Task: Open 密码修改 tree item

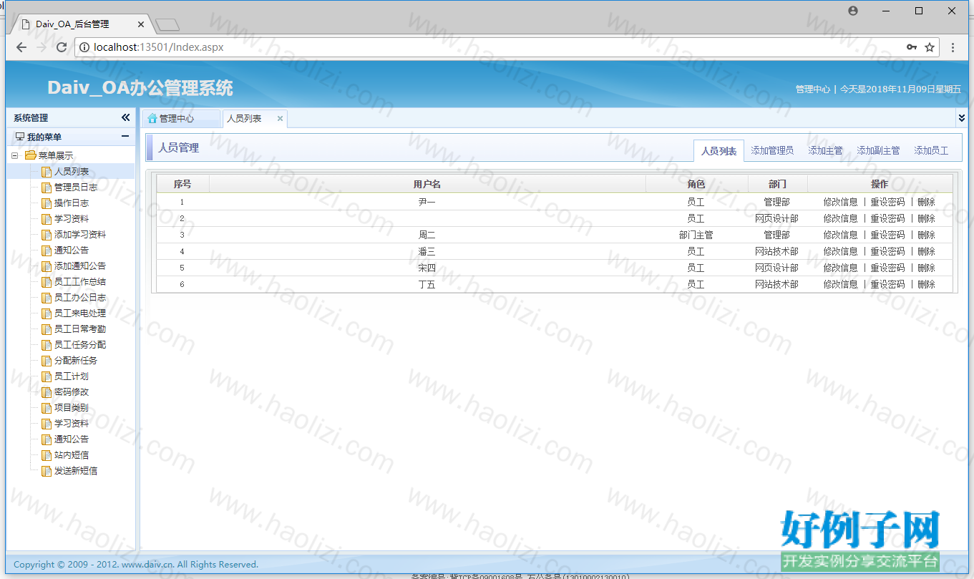Action: 72,392
